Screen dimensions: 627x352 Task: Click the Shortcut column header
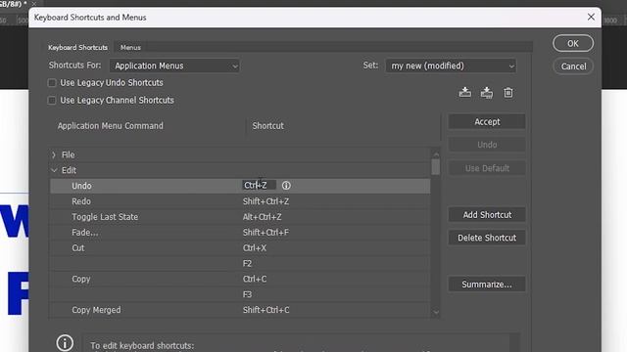point(267,126)
